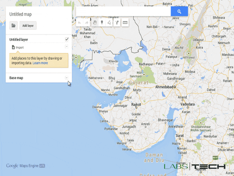Click the Add layer button

click(x=28, y=25)
